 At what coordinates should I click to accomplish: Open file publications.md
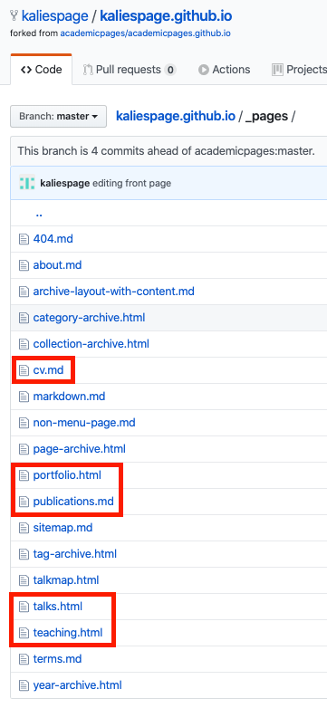73,502
